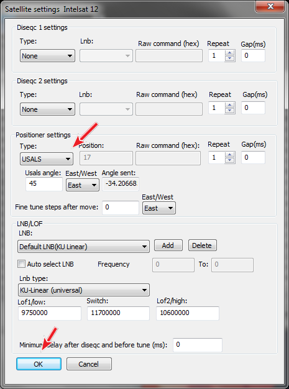289x389 pixels.
Task: Open the Lnb type KU-Linear dropdown
Action: [84, 290]
